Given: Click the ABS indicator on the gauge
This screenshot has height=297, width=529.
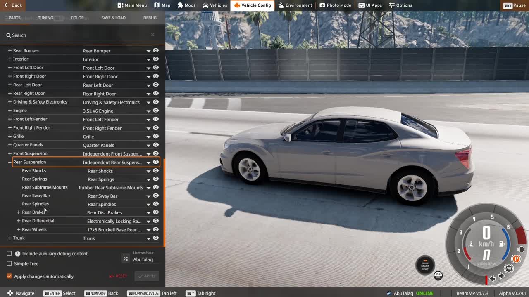Looking at the screenshot, I should (509, 269).
